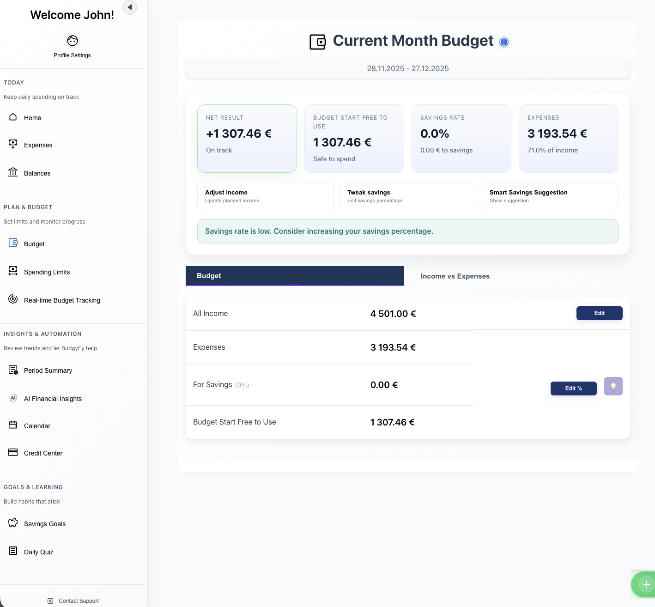Click the info icon beside Current Month Budget
Image resolution: width=655 pixels, height=607 pixels.
(504, 42)
